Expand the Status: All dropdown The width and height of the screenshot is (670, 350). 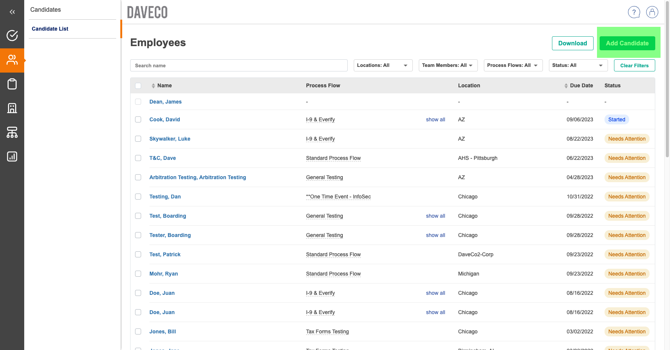[578, 65]
